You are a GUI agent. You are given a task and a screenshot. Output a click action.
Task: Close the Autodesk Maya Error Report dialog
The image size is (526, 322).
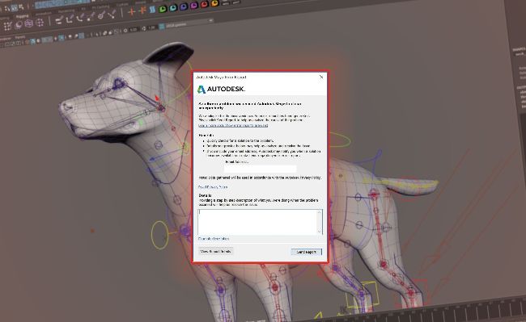321,77
